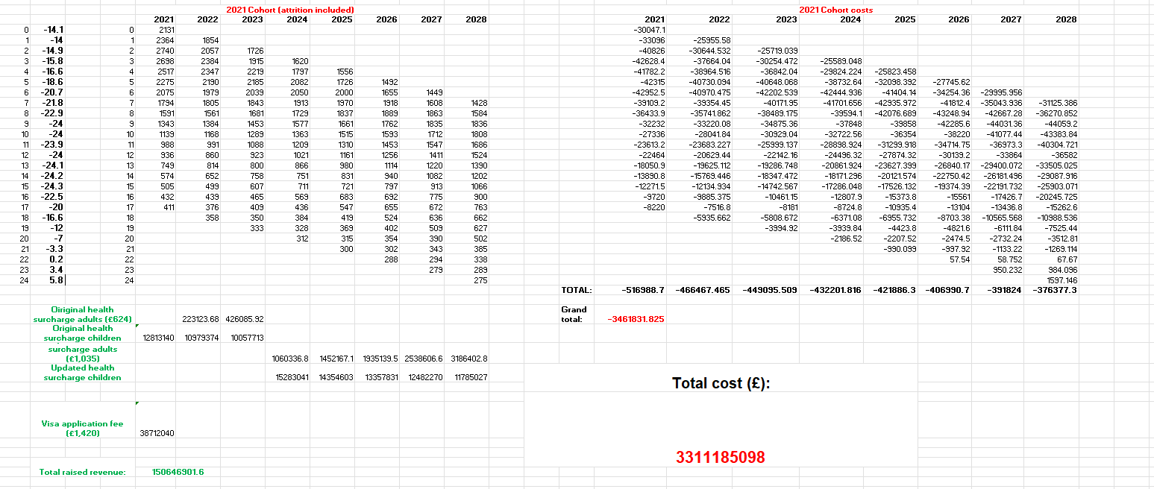Select the cost cell -990.099

pyautogui.click(x=902, y=249)
